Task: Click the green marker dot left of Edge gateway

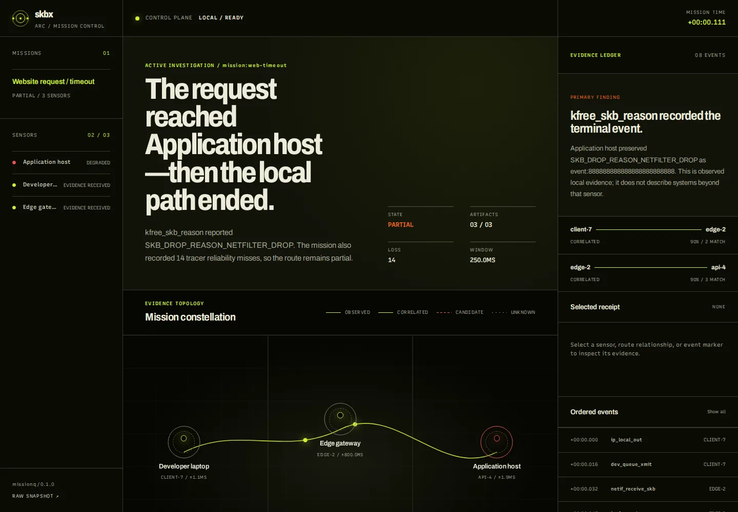Action: point(305,440)
